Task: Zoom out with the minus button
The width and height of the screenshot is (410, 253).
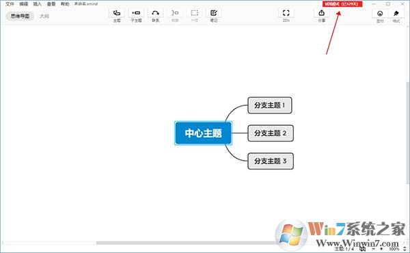Action: [374, 249]
